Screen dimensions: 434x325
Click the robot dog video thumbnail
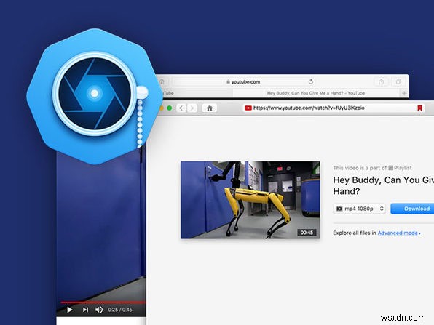250,200
